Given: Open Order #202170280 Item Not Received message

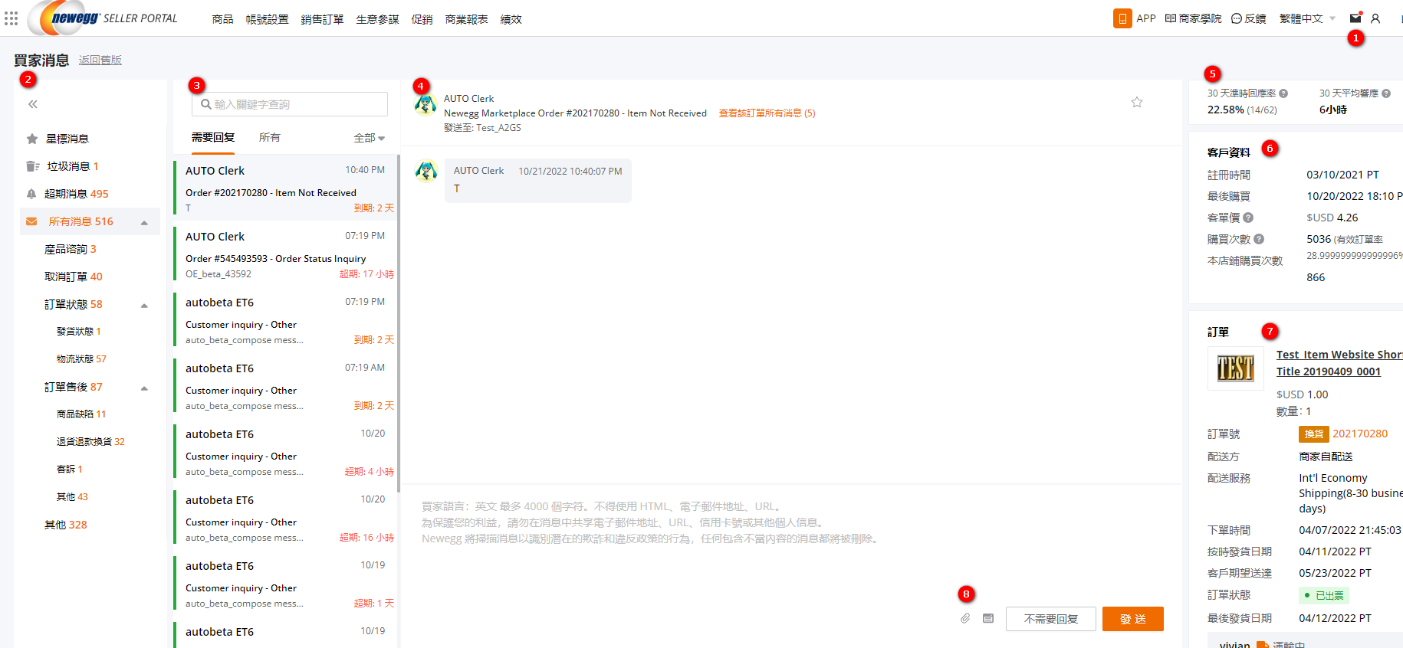Looking at the screenshot, I should point(284,188).
